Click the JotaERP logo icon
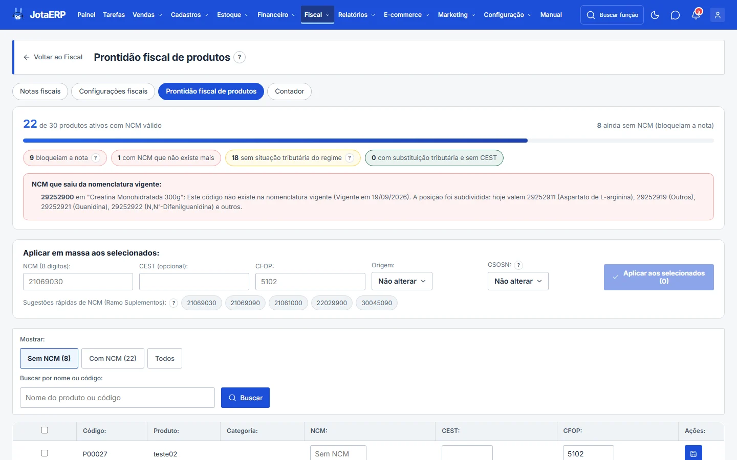This screenshot has width=737, height=460. coord(18,14)
